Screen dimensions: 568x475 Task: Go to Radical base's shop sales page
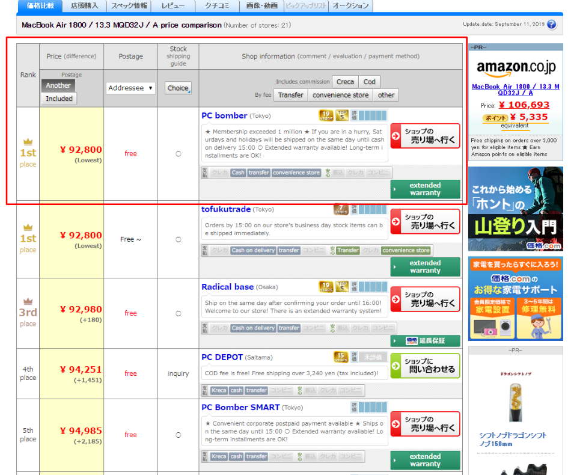(426, 299)
